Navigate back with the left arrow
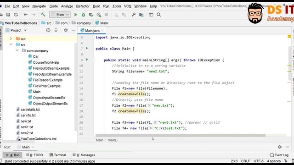Viewport: 294px width, 165px height. point(26,15)
